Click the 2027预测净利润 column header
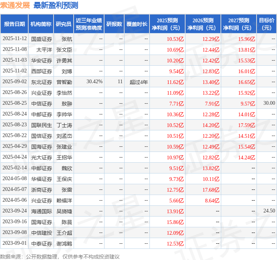This screenshot has width=277, height=260. pos(239,24)
